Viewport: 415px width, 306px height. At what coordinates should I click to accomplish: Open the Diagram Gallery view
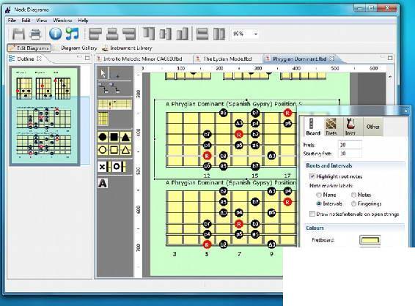79,48
